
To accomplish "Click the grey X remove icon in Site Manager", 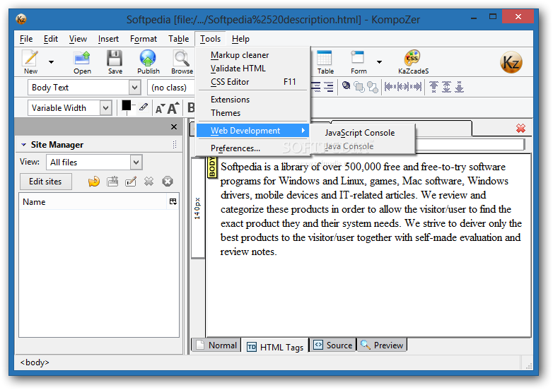I will (149, 182).
